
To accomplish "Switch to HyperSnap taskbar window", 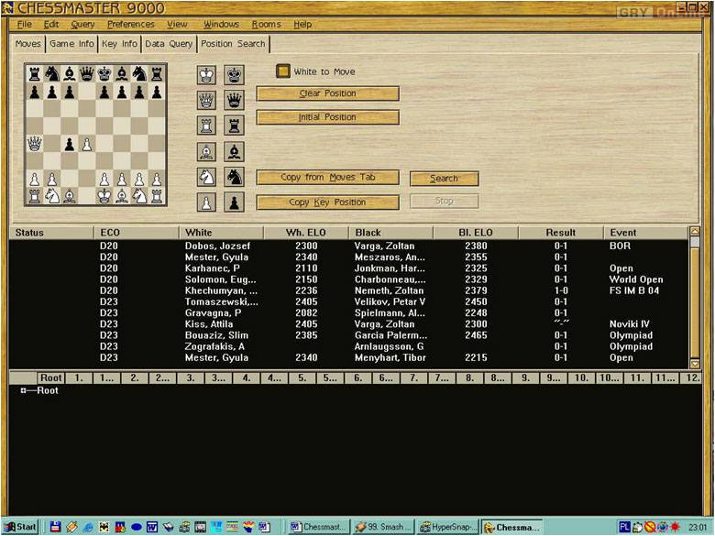I will click(448, 528).
